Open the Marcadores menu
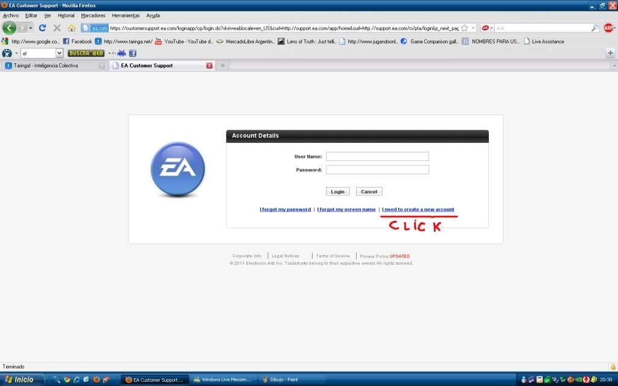This screenshot has height=386, width=618. tap(93, 15)
